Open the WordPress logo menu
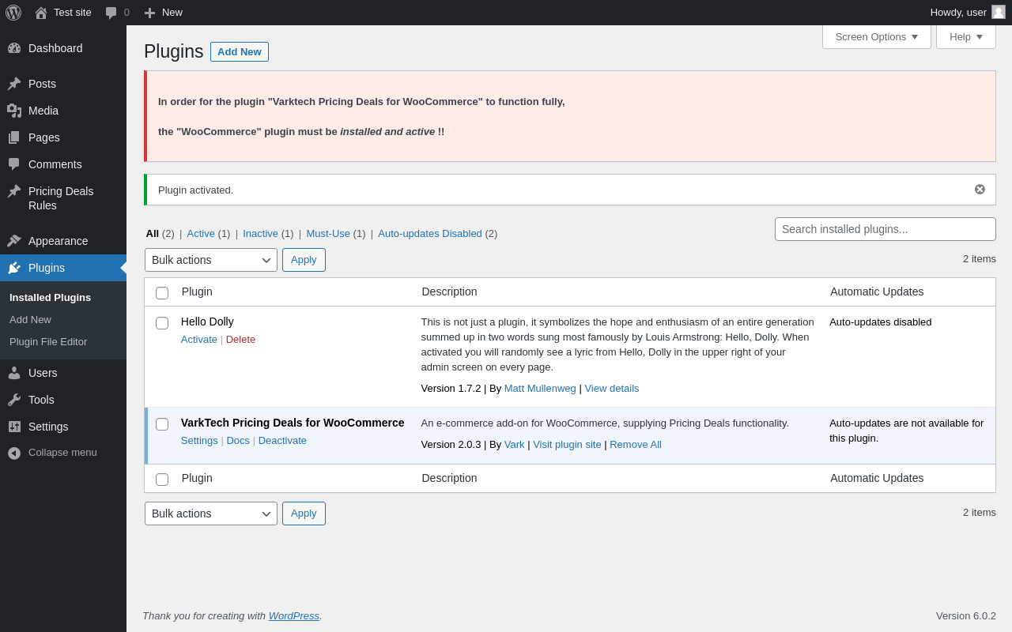The width and height of the screenshot is (1012, 632). coord(13,13)
